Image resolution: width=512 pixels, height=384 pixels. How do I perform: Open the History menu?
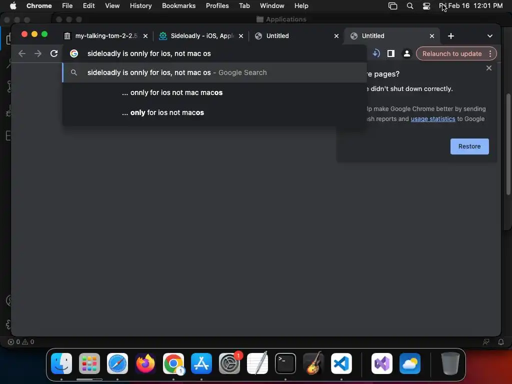point(140,6)
